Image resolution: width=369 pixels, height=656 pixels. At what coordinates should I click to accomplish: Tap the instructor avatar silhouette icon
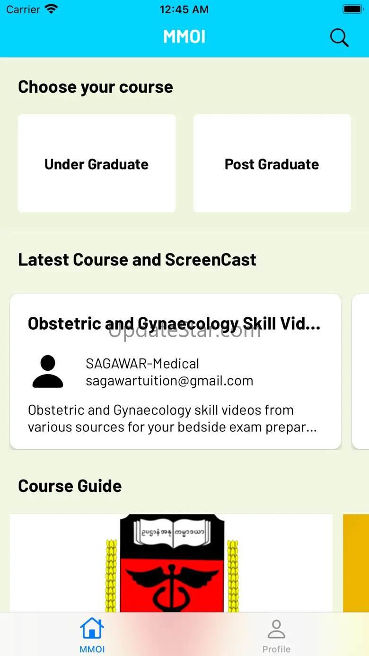(x=48, y=372)
